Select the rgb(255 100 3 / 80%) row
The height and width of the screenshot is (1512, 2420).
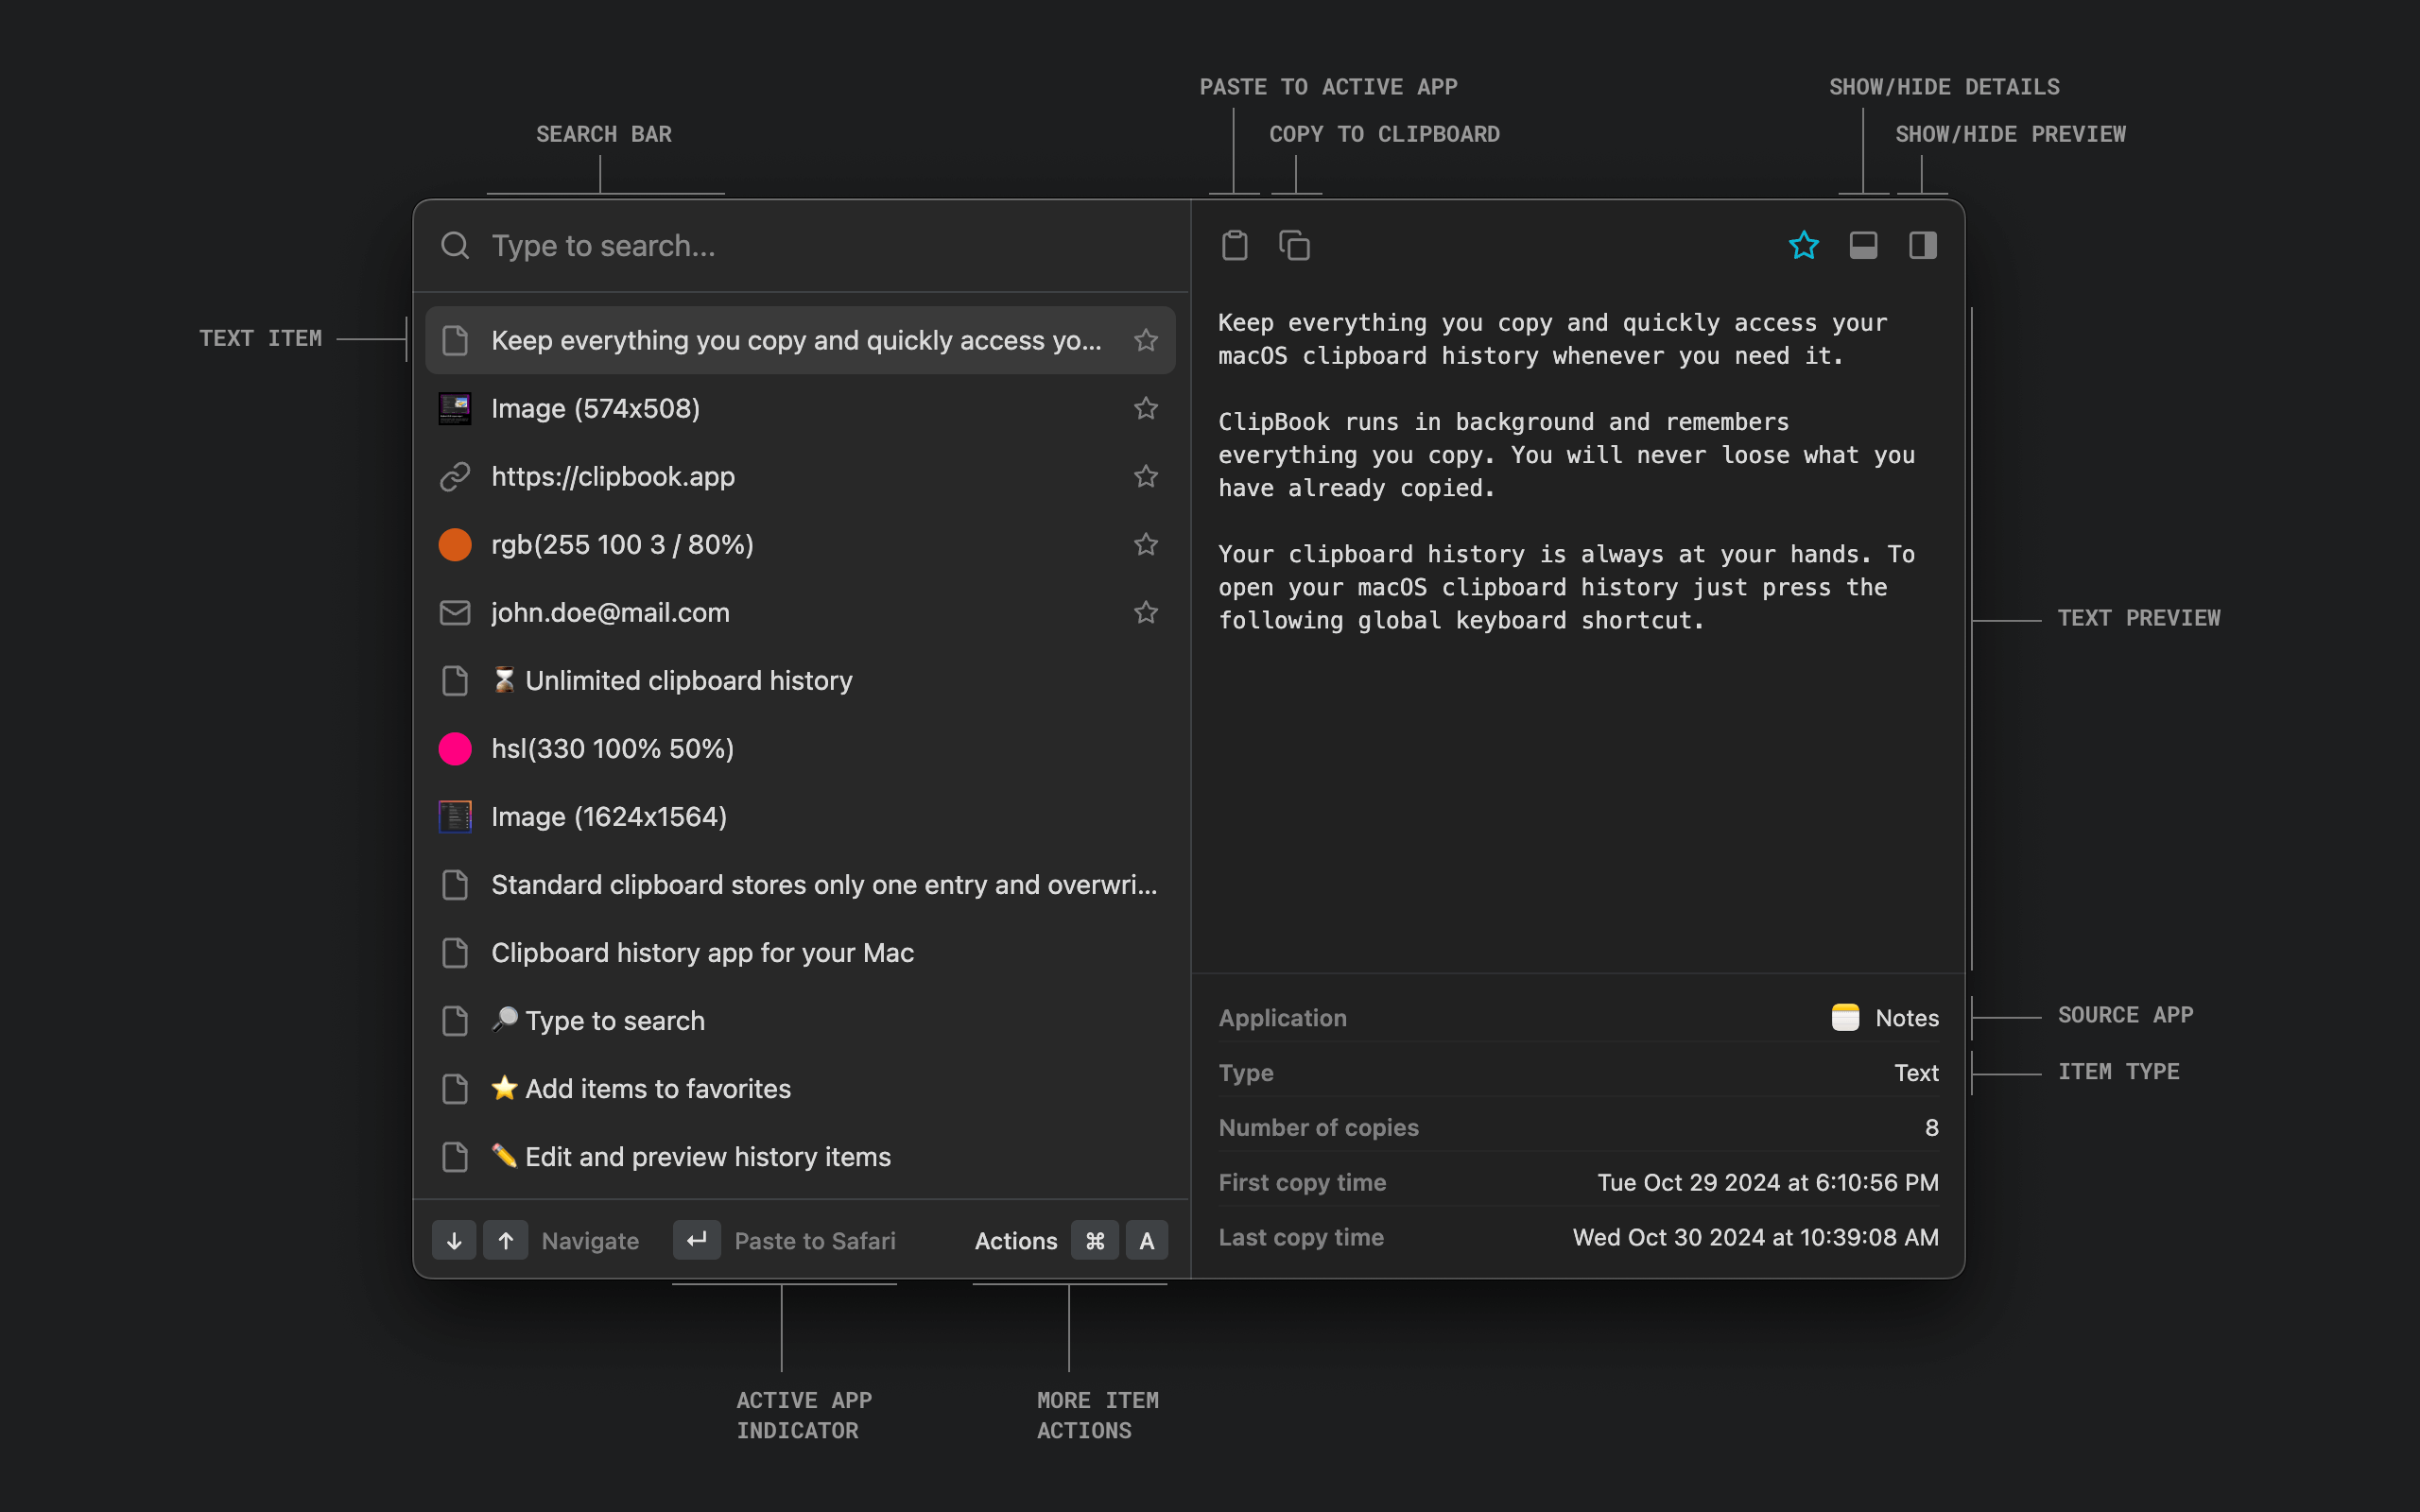(800, 544)
